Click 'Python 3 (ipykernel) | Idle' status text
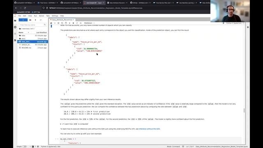The width and height of the screenshot is (263, 148). (51, 146)
